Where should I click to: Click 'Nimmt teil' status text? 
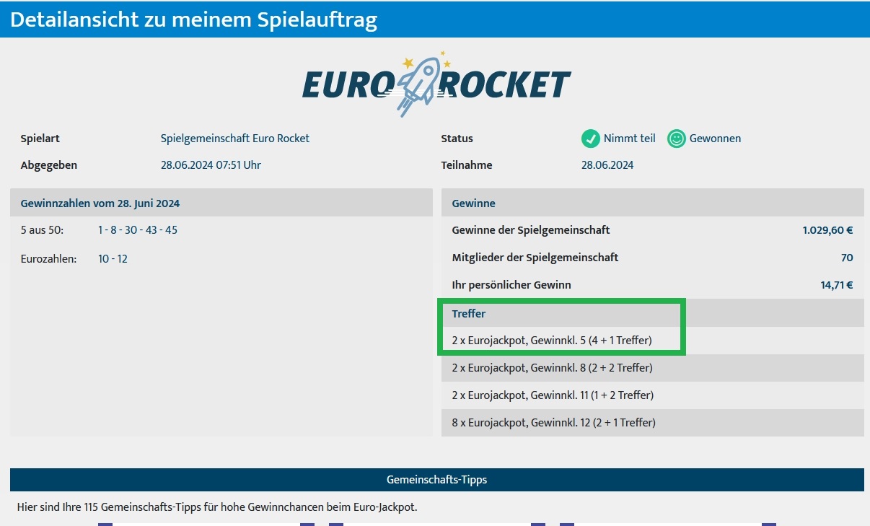tap(630, 139)
